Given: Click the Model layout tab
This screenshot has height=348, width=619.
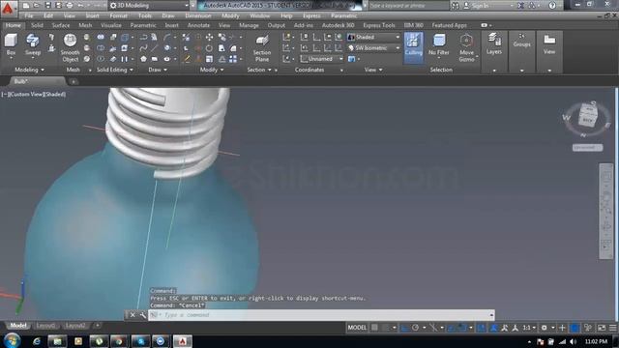Looking at the screenshot, I should point(17,326).
